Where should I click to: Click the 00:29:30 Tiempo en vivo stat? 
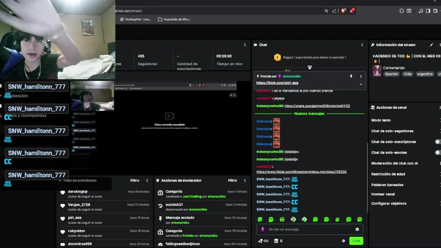229,60
